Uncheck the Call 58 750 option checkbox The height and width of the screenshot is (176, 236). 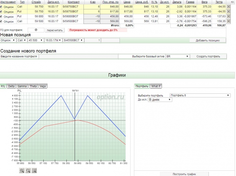[x=1, y=6]
